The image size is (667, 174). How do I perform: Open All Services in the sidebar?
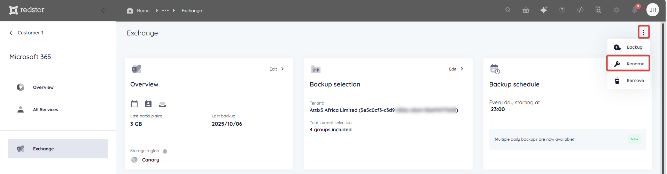click(x=45, y=109)
